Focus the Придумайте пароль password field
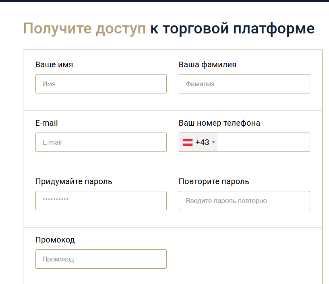329x284 pixels. pos(101,201)
